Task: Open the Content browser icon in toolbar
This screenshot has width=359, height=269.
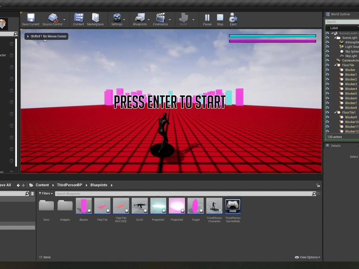Action: point(79,18)
